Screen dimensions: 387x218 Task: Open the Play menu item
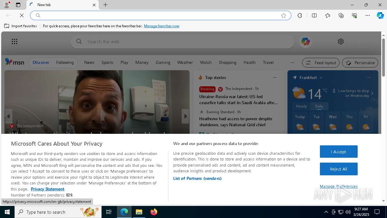tap(124, 62)
